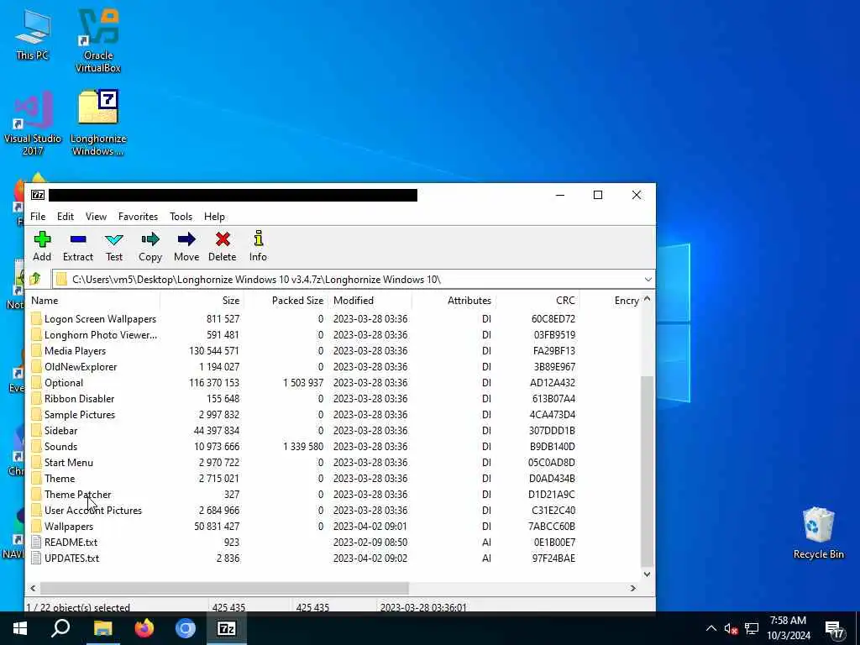
Task: Click the Move toolbar icon
Action: click(x=186, y=239)
